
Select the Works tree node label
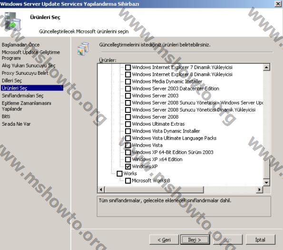[x=130, y=174]
